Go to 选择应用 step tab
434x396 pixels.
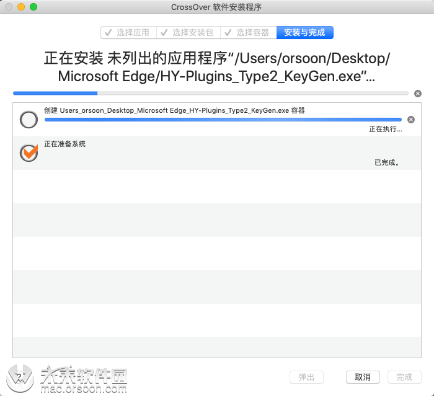[129, 33]
